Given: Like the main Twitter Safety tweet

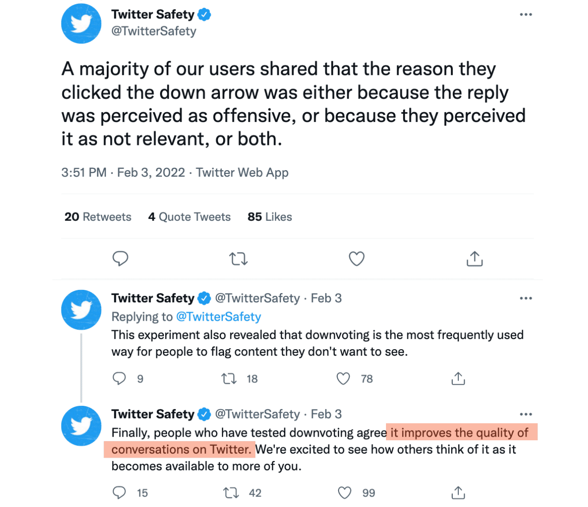Looking at the screenshot, I should click(x=356, y=259).
